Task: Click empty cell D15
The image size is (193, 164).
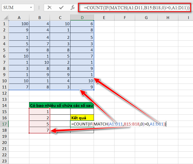Action: coord(82,112)
